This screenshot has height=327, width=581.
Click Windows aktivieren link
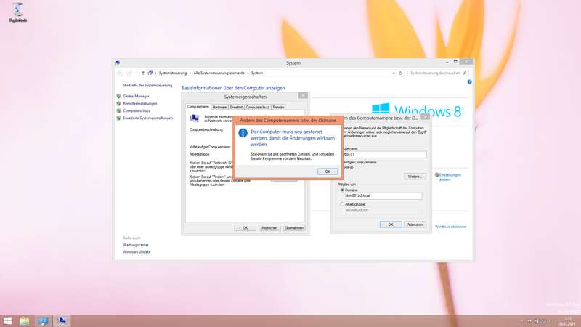coord(450,227)
